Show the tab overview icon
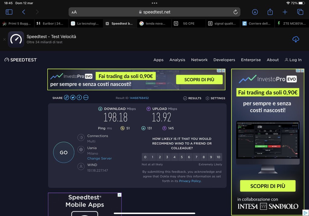 300,12
